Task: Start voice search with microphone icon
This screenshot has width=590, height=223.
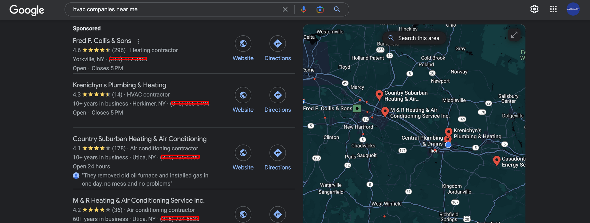Action: click(x=303, y=10)
